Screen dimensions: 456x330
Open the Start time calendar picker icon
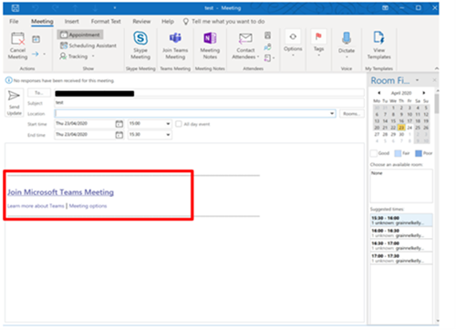[119, 124]
